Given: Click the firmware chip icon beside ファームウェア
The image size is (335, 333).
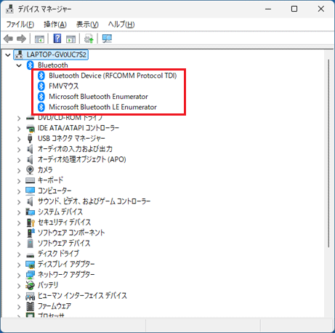Looking at the screenshot, I should 30,306.
